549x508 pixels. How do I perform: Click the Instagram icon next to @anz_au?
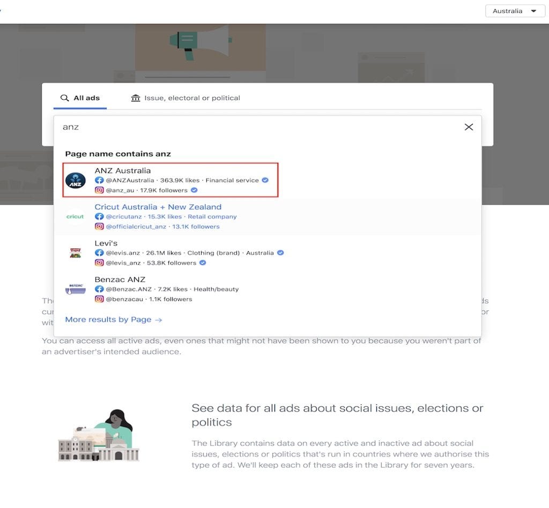[x=100, y=190]
